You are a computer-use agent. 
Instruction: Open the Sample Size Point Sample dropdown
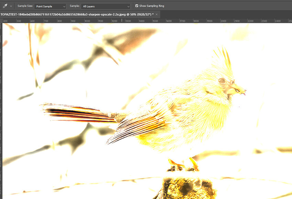pyautogui.click(x=50, y=6)
